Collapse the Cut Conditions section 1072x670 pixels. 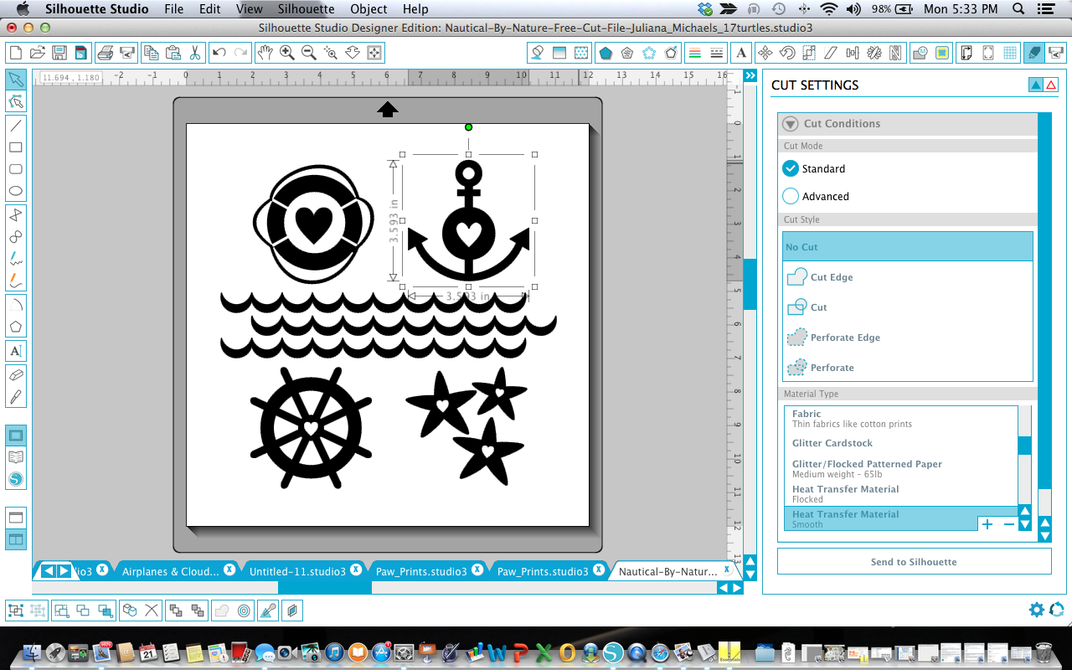coord(790,124)
